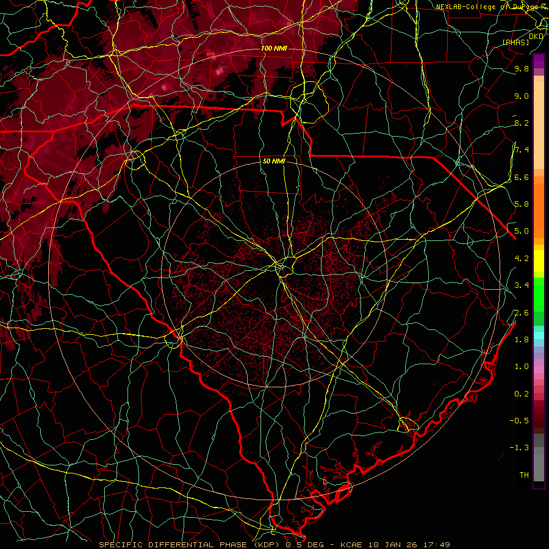Click the 2.6 value on the color scale

click(522, 313)
